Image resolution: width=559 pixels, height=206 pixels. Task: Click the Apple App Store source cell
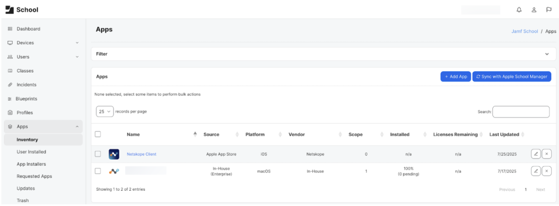tap(222, 154)
